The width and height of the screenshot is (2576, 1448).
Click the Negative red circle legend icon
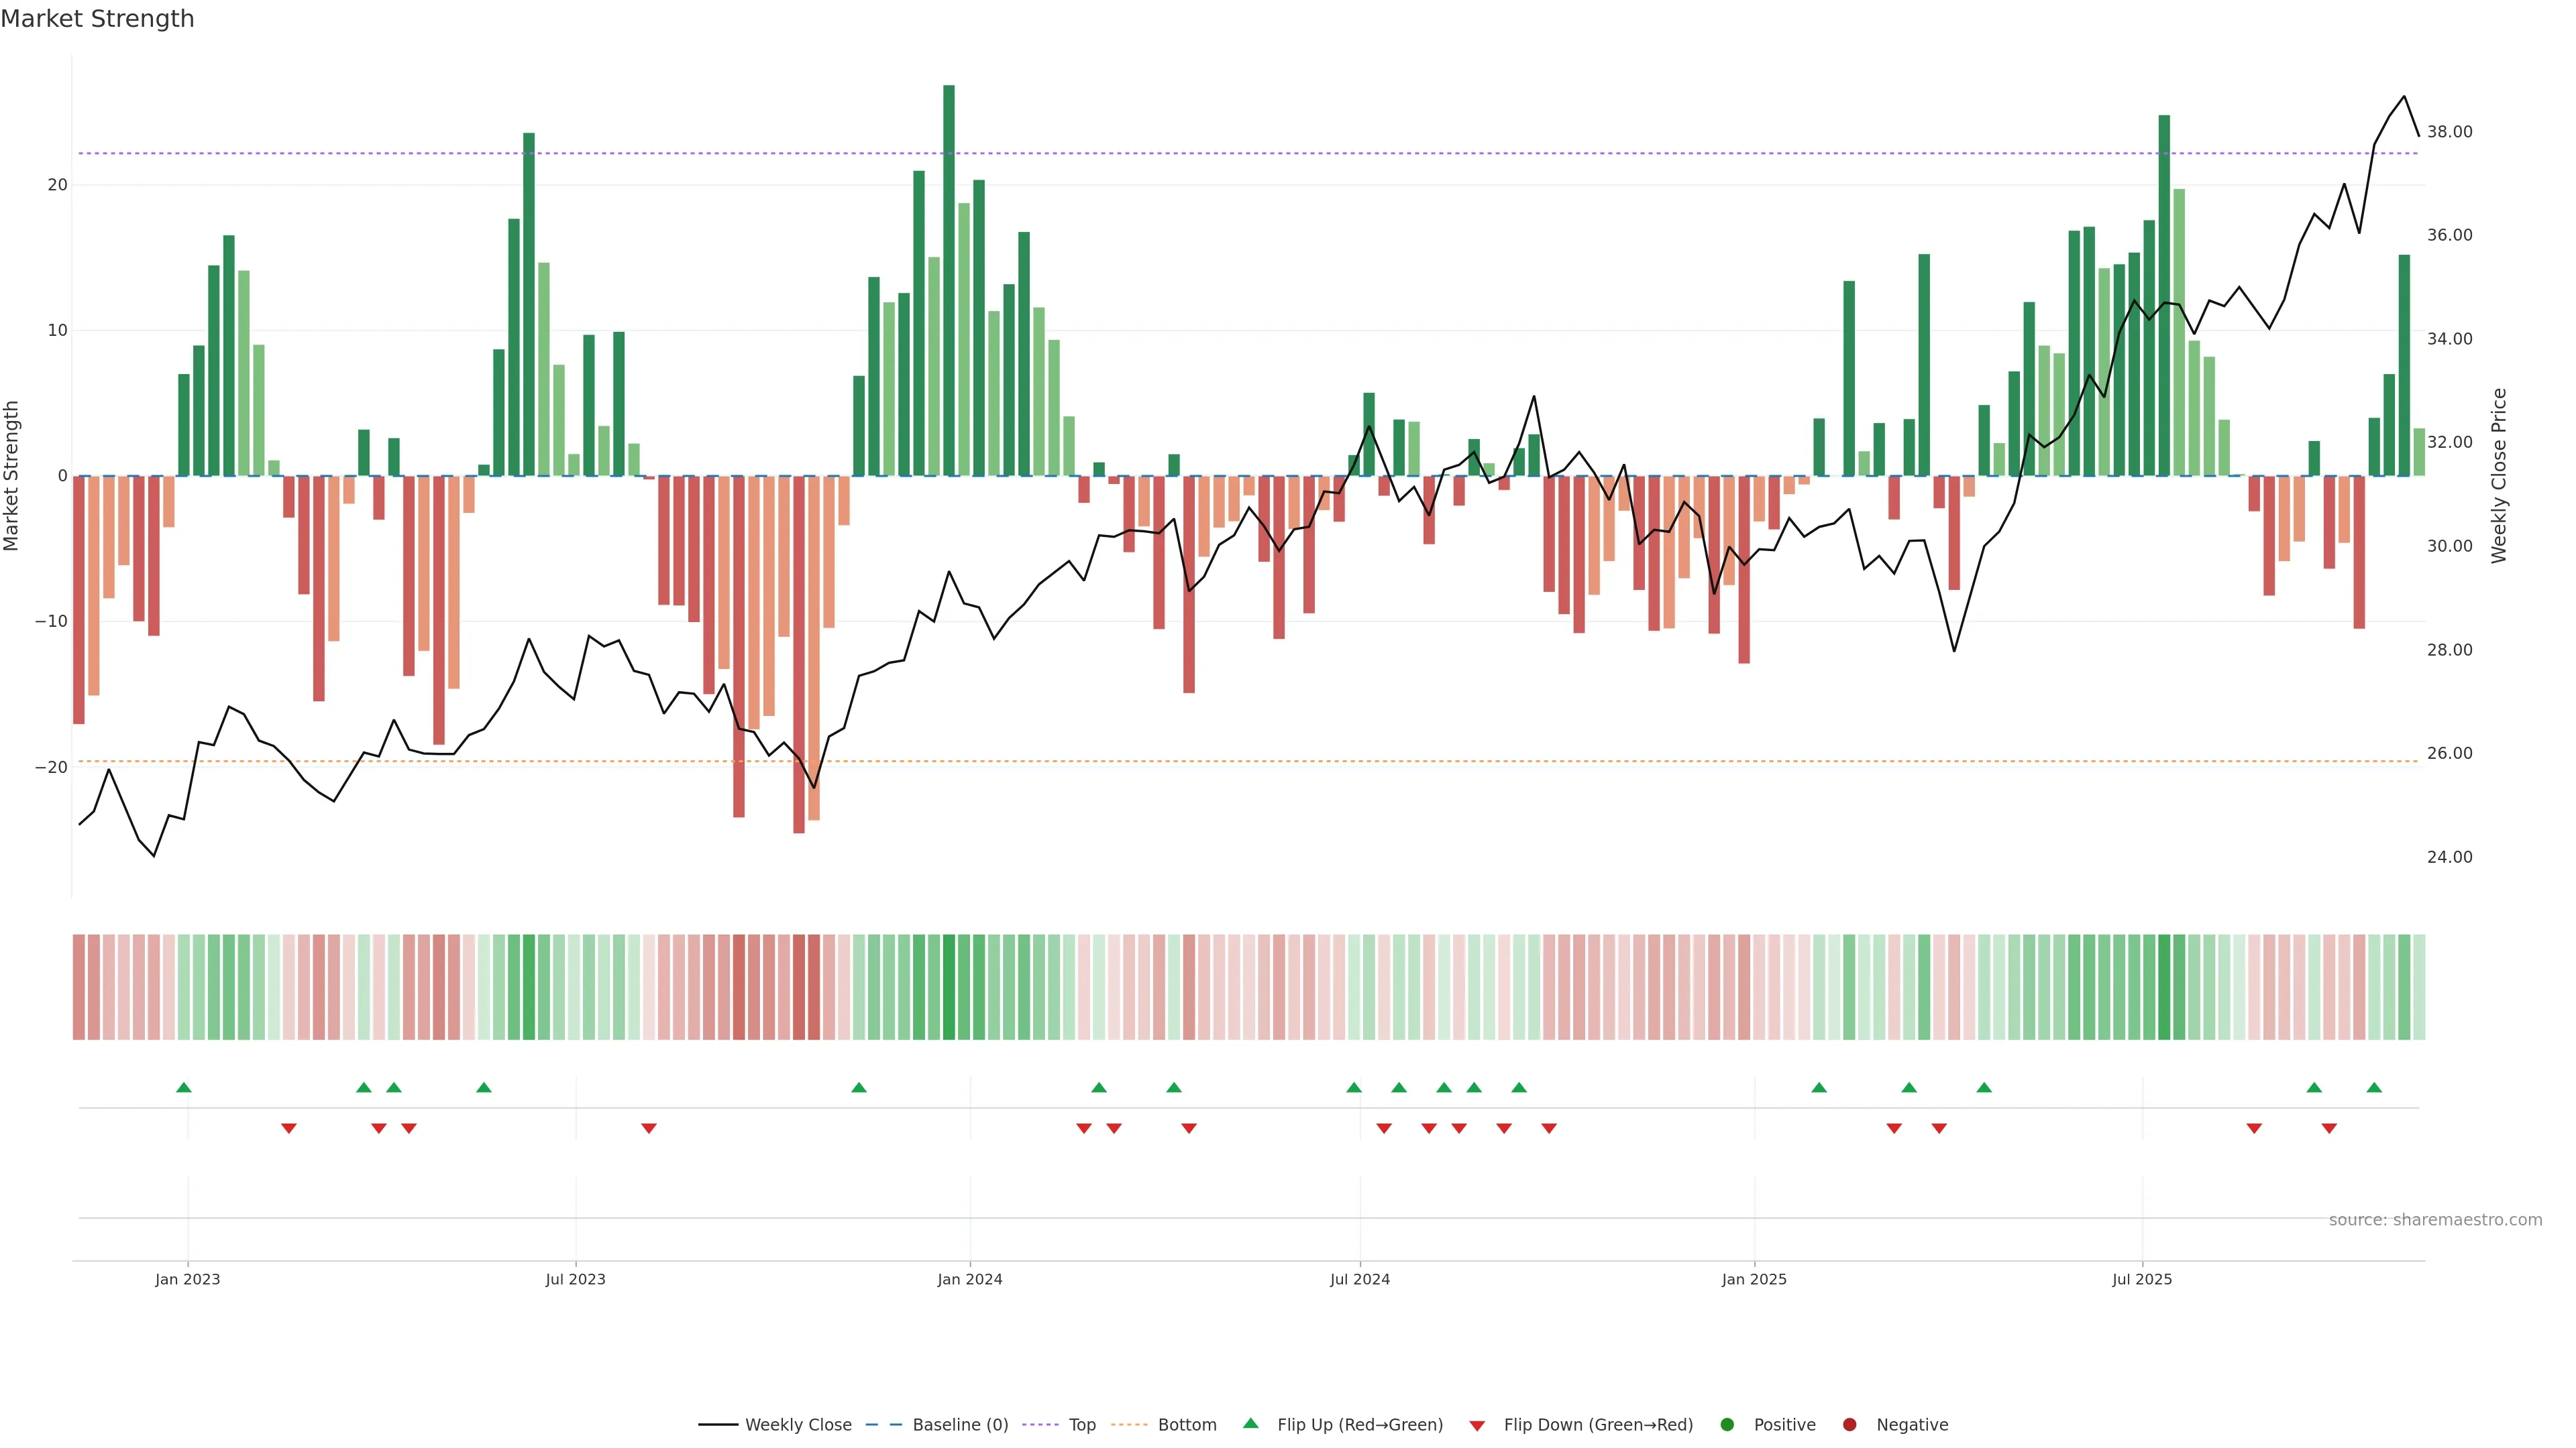(x=1849, y=1425)
